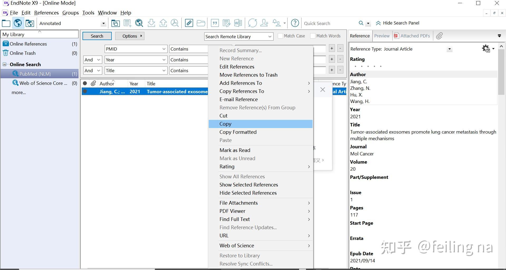Select Integrated Library and Online Search Mode icon
This screenshot has width=506, height=270.
click(30, 23)
